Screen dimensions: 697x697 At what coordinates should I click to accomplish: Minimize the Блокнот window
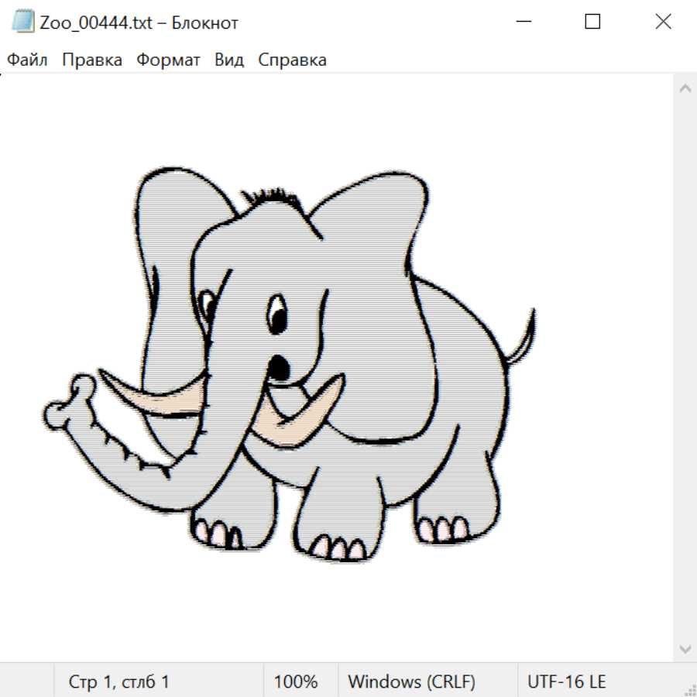(521, 22)
